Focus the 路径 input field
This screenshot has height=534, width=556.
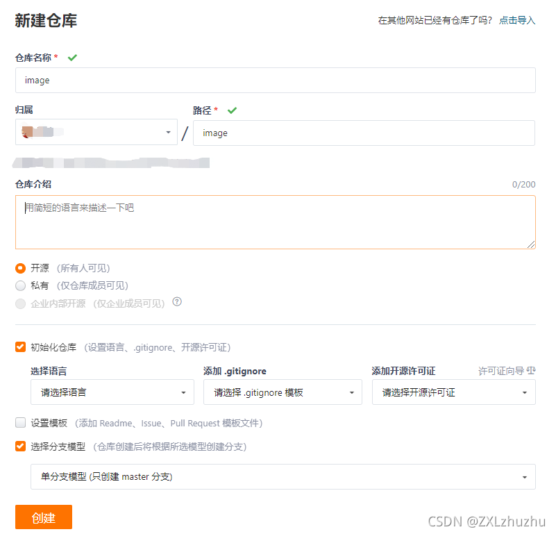(364, 133)
